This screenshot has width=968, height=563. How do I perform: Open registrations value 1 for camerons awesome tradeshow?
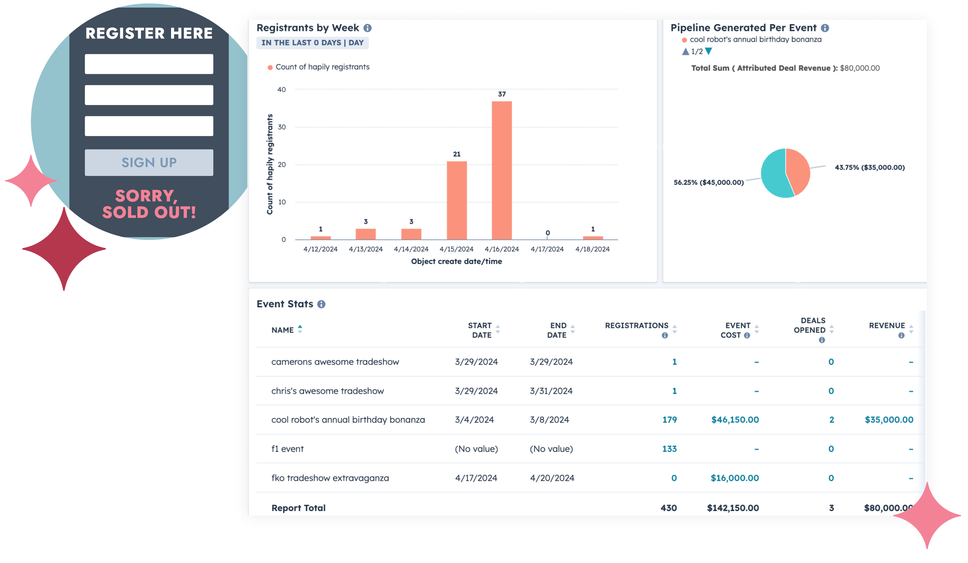coord(675,362)
